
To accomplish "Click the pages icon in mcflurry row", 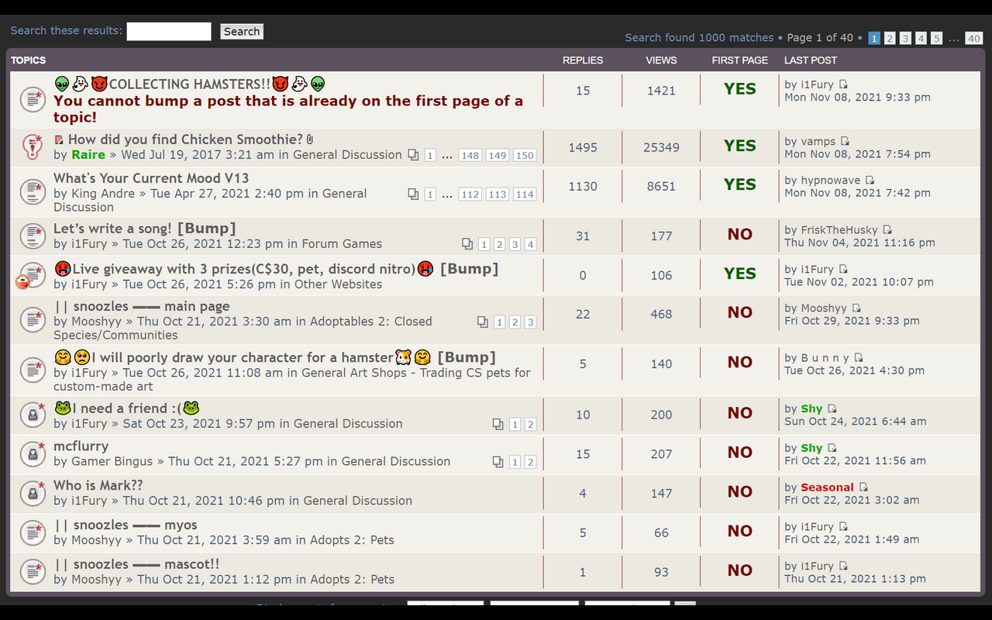I will pyautogui.click(x=498, y=462).
